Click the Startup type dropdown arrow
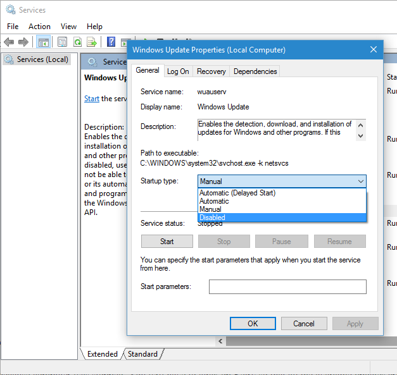The image size is (397, 375). tap(361, 181)
